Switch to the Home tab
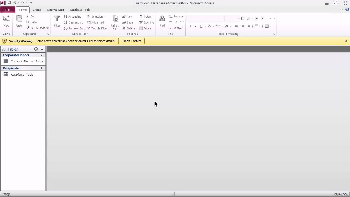This screenshot has height=197, width=350. [23, 10]
